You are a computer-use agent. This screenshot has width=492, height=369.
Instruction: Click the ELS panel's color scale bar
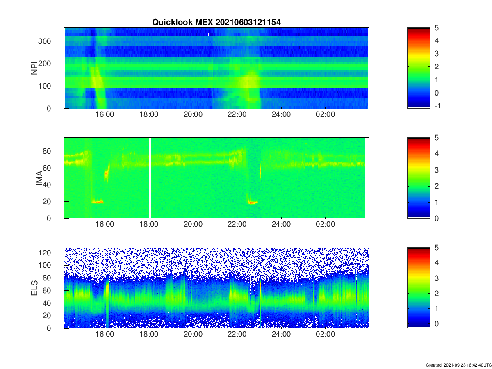coord(419,288)
